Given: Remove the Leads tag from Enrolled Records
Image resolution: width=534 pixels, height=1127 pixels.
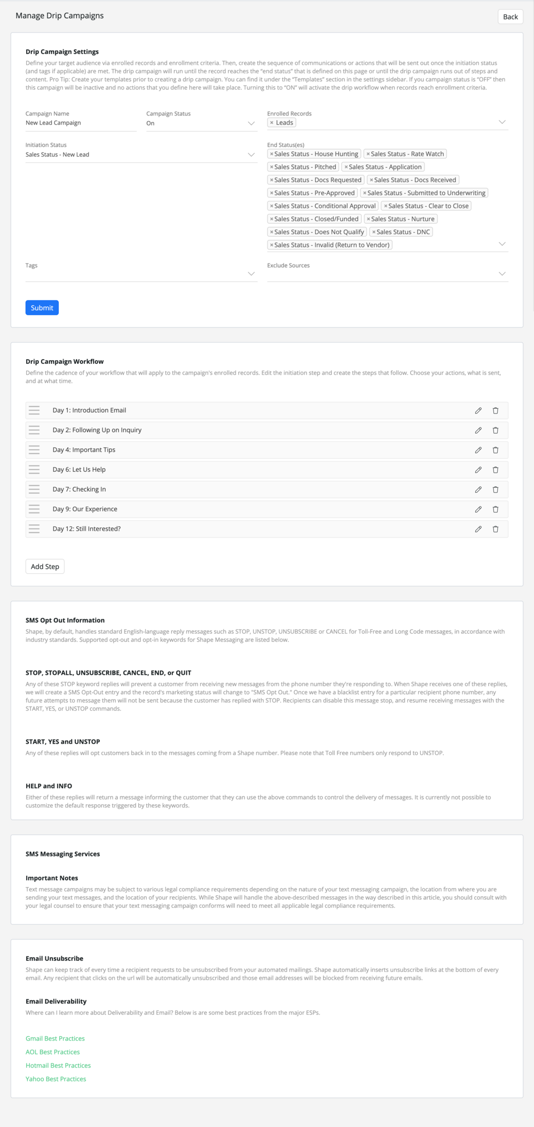Looking at the screenshot, I should (x=272, y=123).
